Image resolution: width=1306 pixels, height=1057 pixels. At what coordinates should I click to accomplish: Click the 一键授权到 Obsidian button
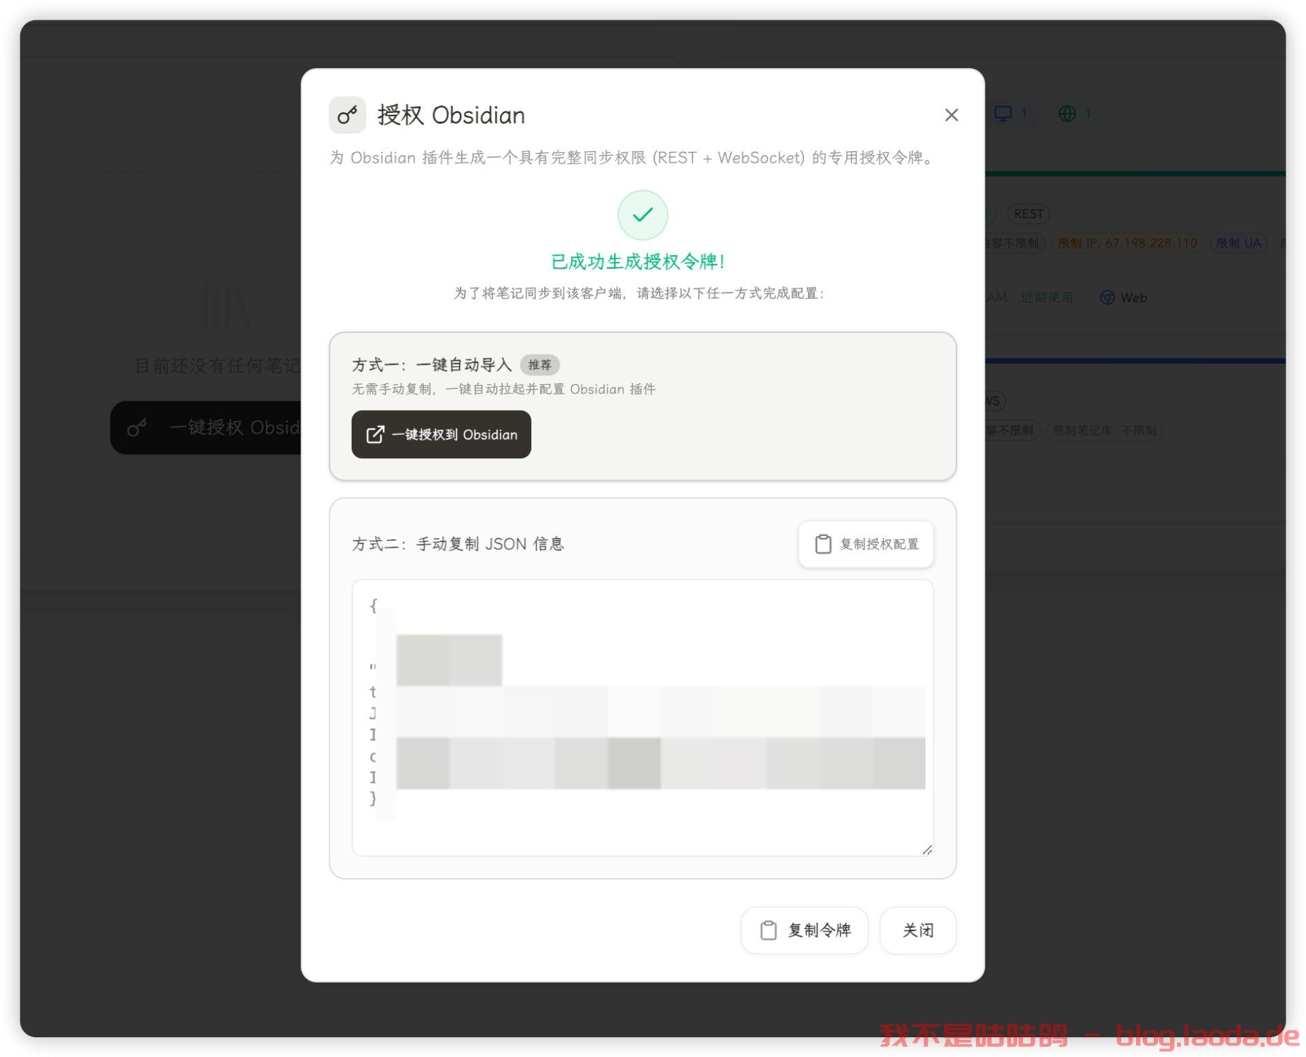click(441, 434)
